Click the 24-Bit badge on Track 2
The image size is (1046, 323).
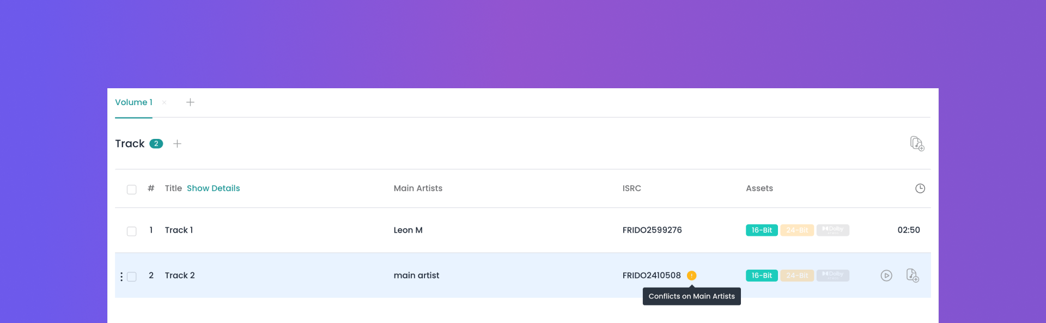pyautogui.click(x=797, y=276)
